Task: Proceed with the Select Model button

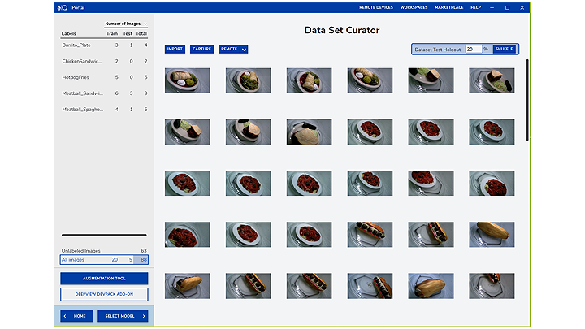Action: click(122, 316)
